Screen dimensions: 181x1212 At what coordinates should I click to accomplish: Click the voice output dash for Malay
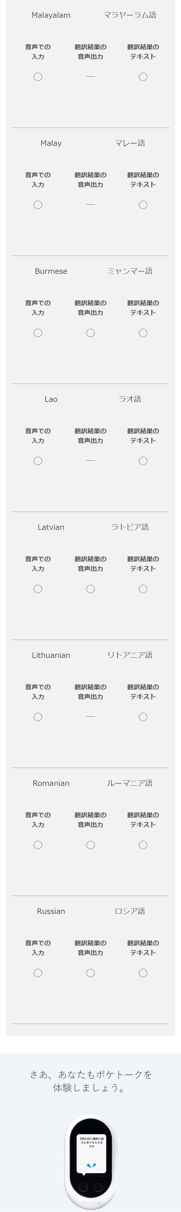(x=91, y=205)
